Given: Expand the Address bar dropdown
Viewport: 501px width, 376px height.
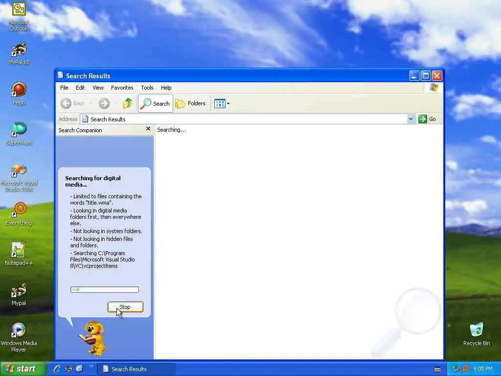Looking at the screenshot, I should [x=410, y=119].
